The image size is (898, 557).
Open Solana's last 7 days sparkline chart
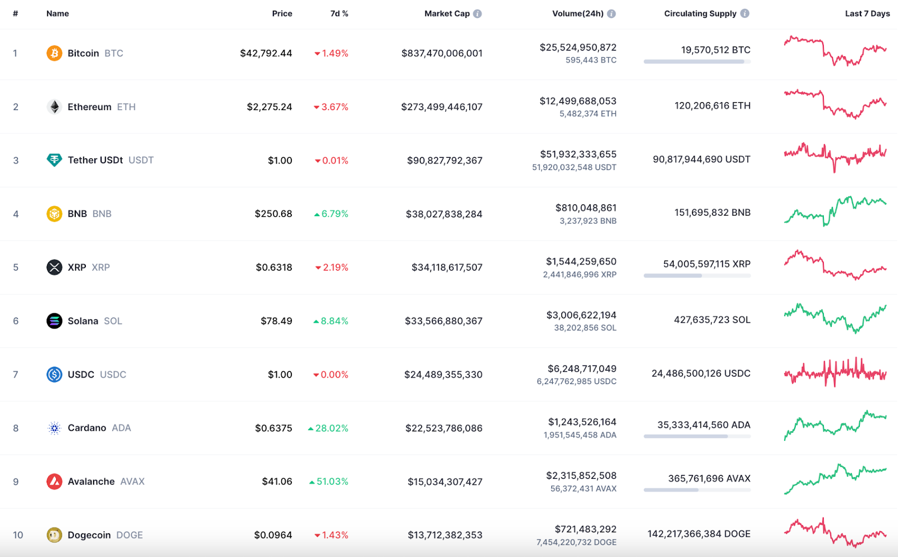coord(835,318)
